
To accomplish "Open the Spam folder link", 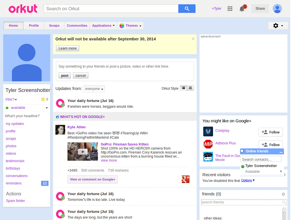I will pyautogui.click(x=16, y=201).
